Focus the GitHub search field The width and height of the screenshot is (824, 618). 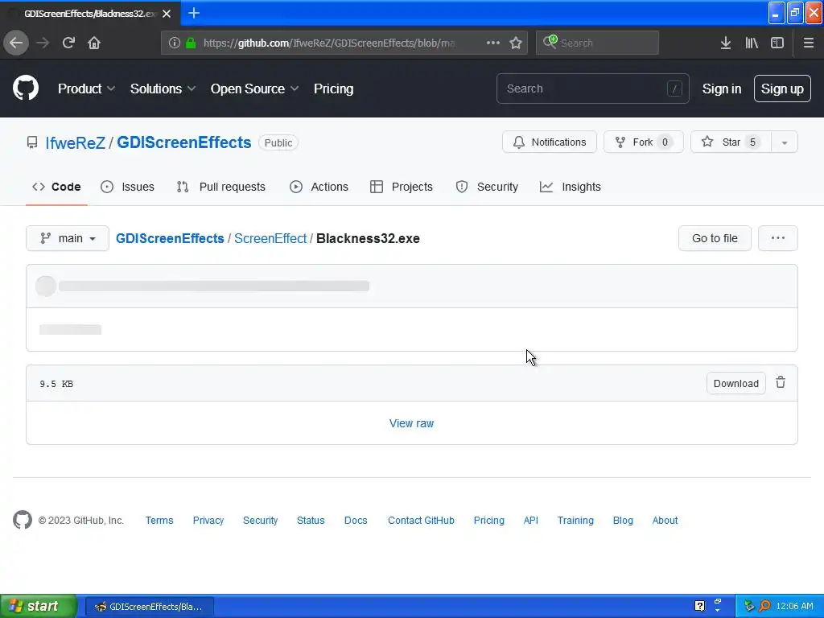tap(592, 89)
